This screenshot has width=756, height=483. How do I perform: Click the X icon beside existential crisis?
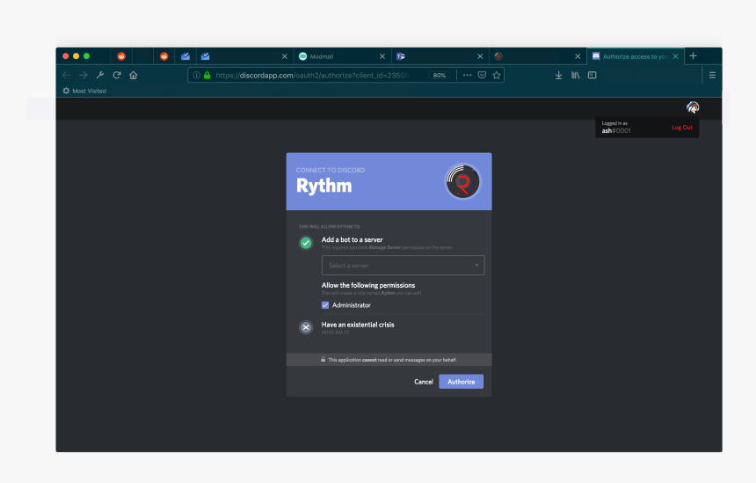coord(306,327)
